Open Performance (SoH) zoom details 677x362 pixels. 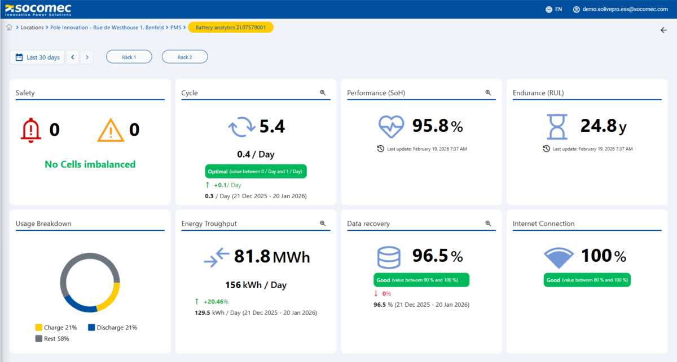(x=489, y=93)
